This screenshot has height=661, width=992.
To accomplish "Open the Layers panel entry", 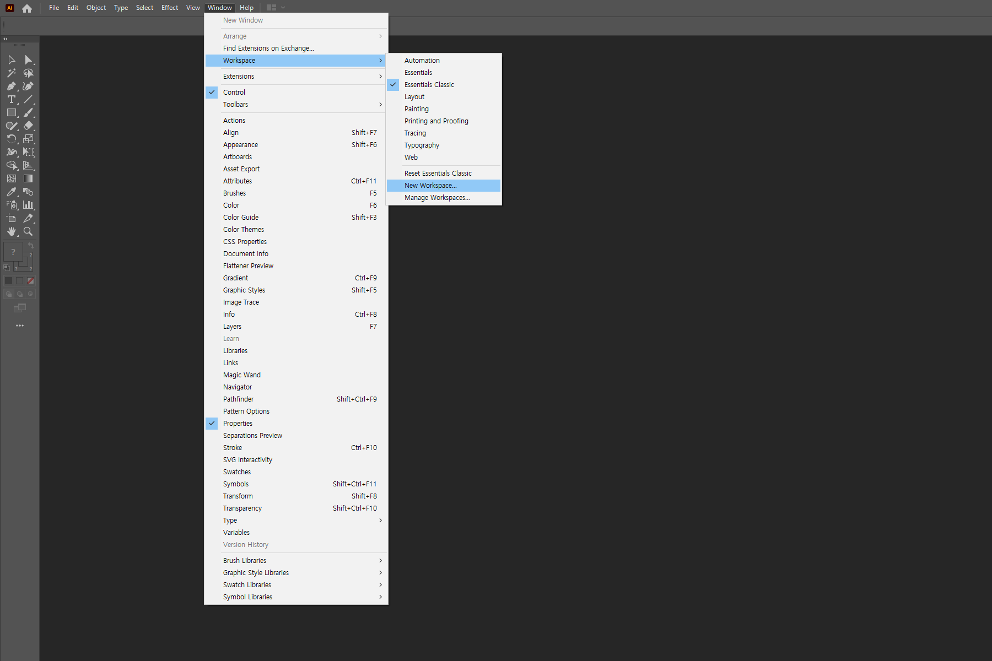I will point(296,327).
